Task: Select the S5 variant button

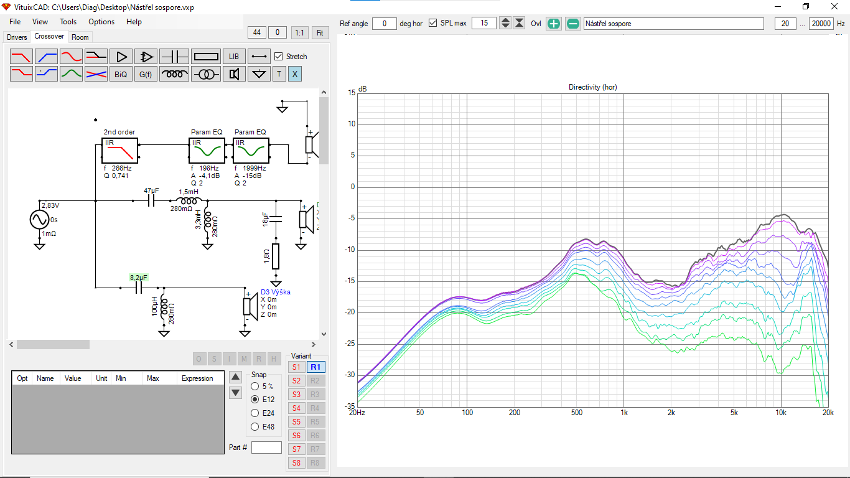Action: [x=296, y=422]
